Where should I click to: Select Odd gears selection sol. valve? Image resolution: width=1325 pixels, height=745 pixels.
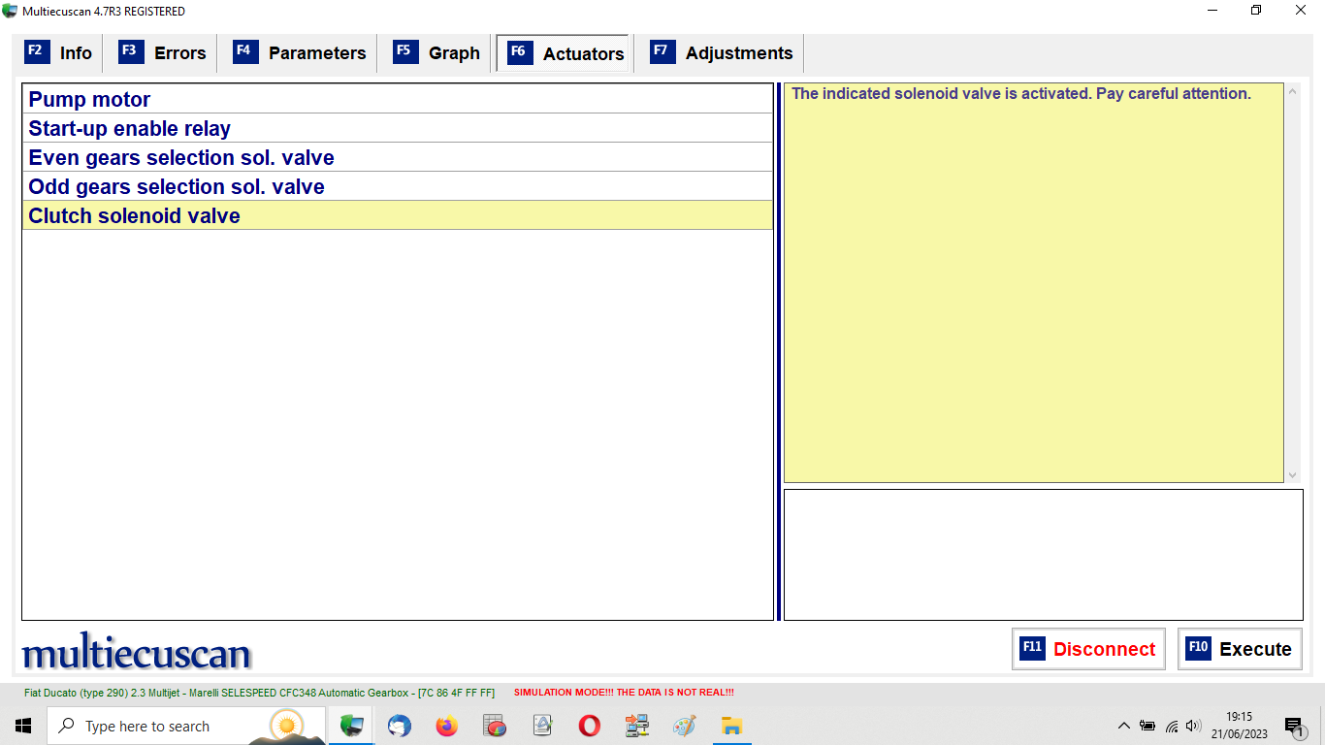point(398,186)
